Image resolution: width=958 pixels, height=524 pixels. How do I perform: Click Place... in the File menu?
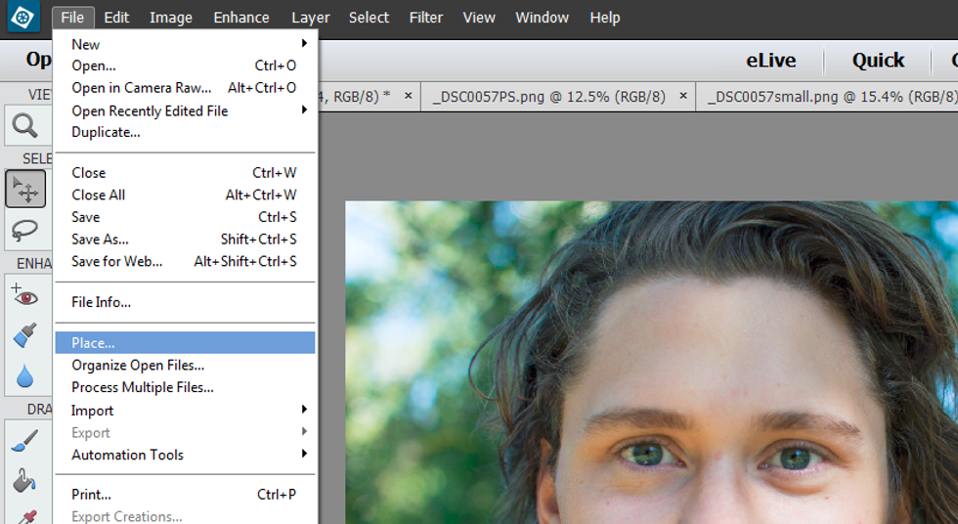tap(93, 343)
